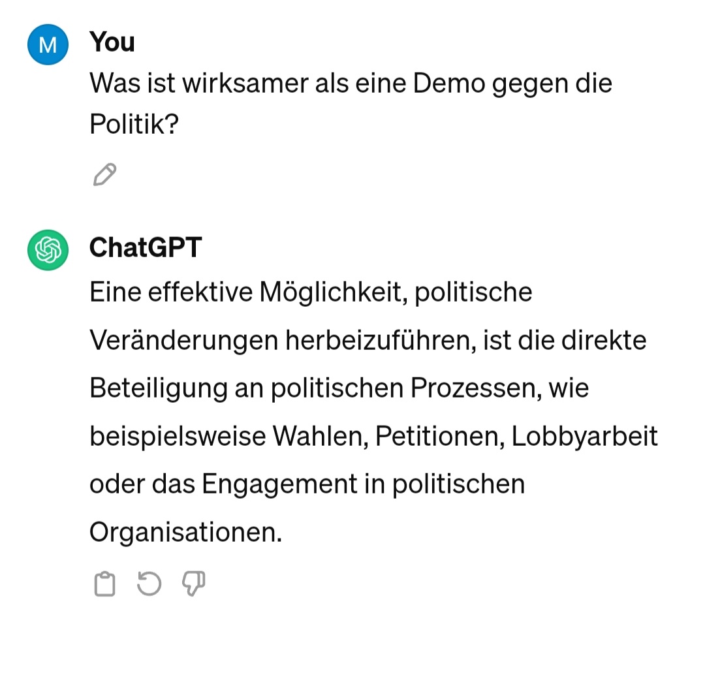
Task: Select the "ChatGPT" sender name
Action: pyautogui.click(x=146, y=247)
